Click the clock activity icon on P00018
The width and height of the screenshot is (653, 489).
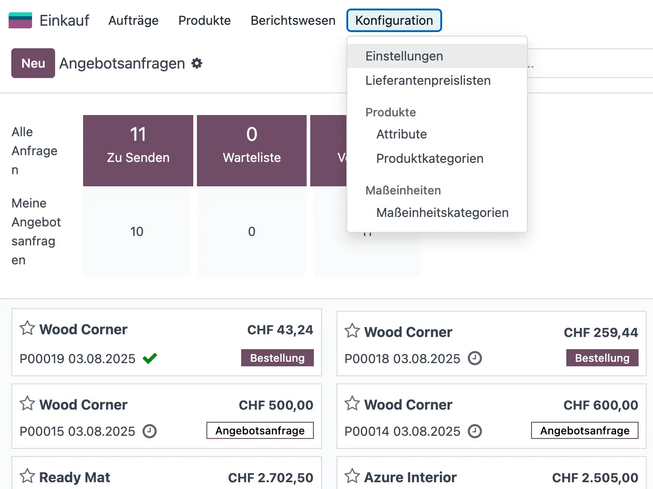[x=475, y=359]
